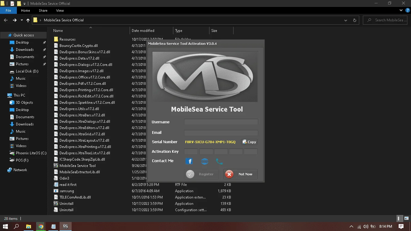This screenshot has height=231, width=411.
Task: Open the website globe contact icon
Action: 205,161
